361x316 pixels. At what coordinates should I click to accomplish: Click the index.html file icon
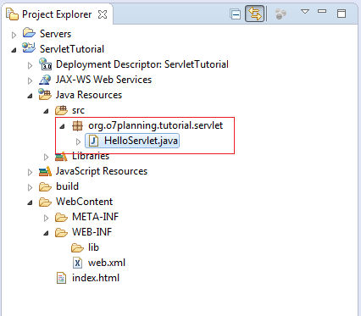61,278
